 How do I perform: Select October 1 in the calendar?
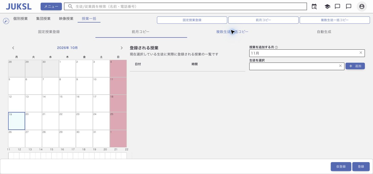point(67,69)
